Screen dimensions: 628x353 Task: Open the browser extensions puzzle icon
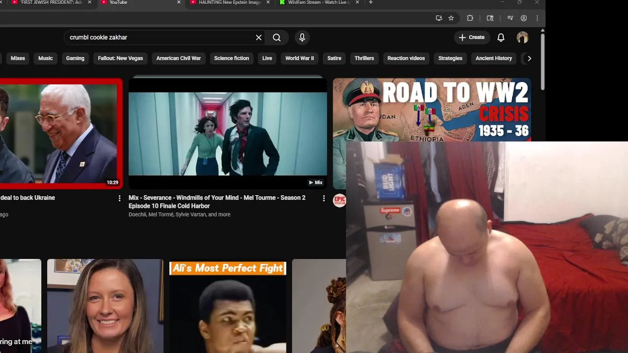(x=470, y=18)
